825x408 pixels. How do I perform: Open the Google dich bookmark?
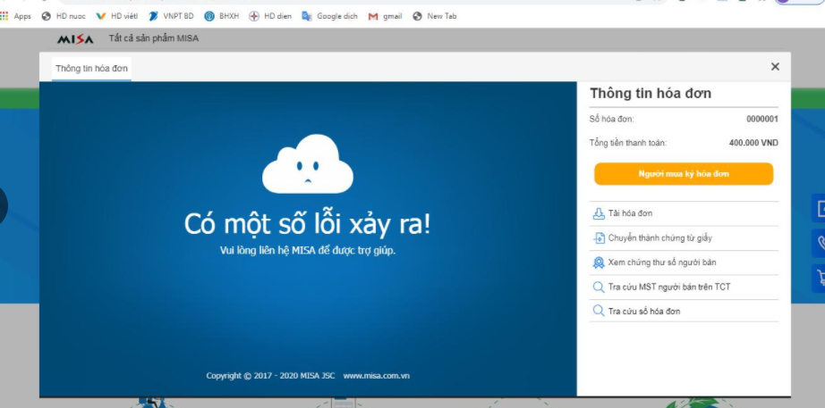click(330, 16)
